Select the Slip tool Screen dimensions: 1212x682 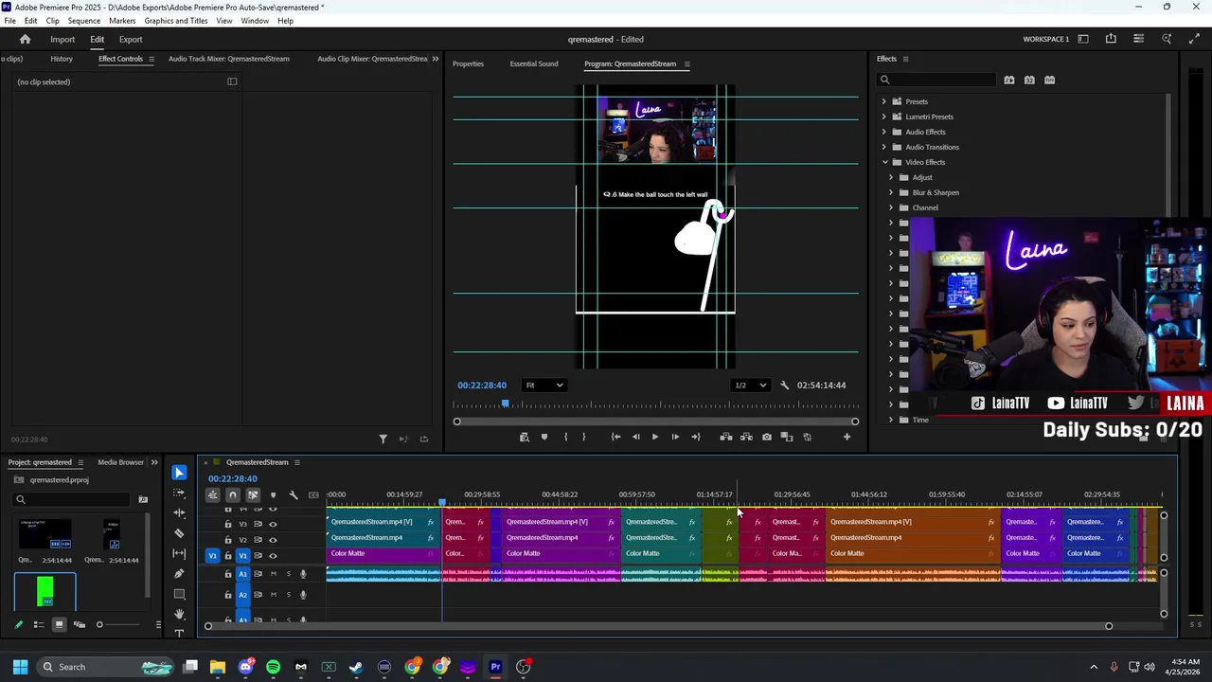pos(179,553)
